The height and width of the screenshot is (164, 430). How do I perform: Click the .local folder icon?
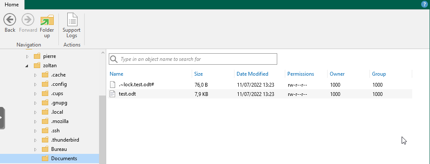(x=45, y=112)
